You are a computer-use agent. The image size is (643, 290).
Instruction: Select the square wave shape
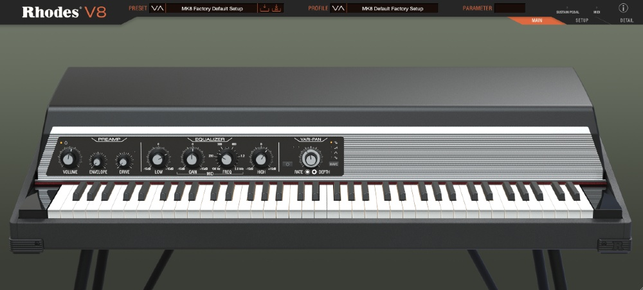coord(336,142)
